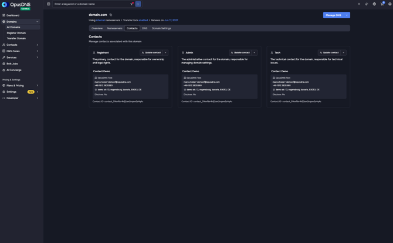Screen dimensions: 393x243
Task: Click the OpusDNS logo
Action: point(16,5)
